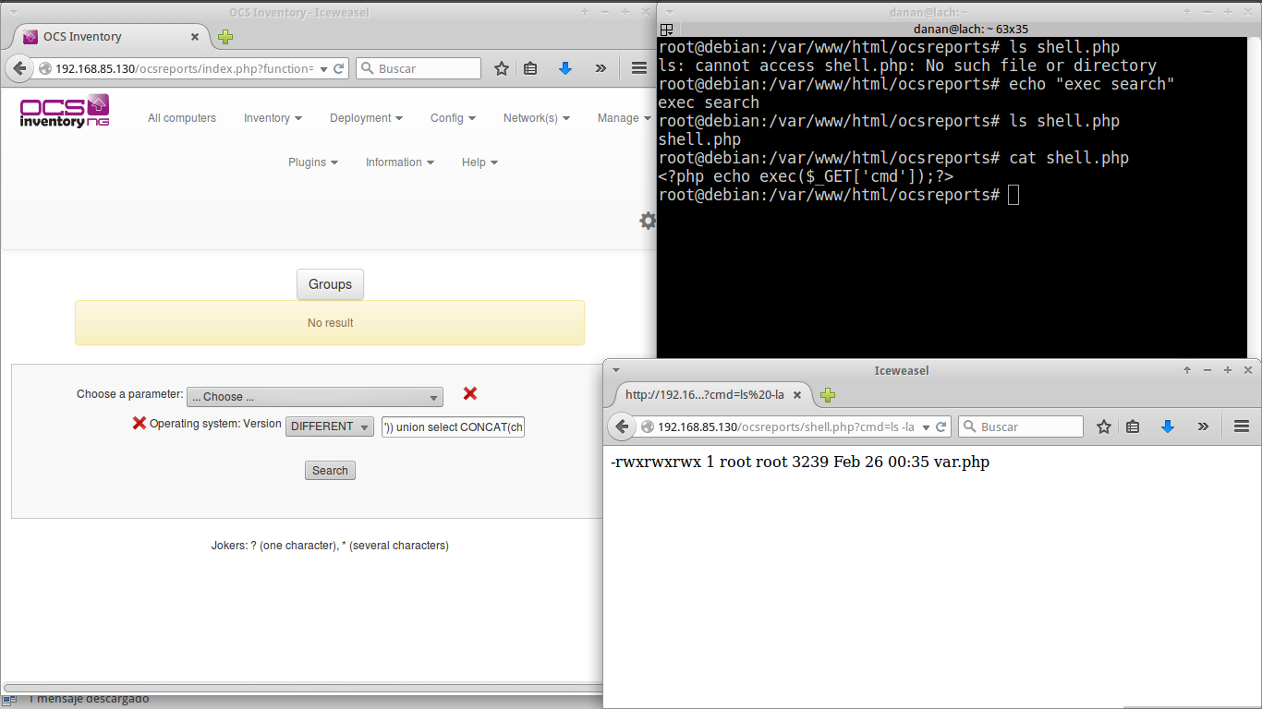Open URL history dropdown in OCS window
This screenshot has height=709, width=1262.
point(323,68)
